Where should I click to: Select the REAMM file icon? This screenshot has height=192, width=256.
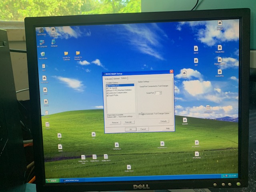(x=185, y=121)
